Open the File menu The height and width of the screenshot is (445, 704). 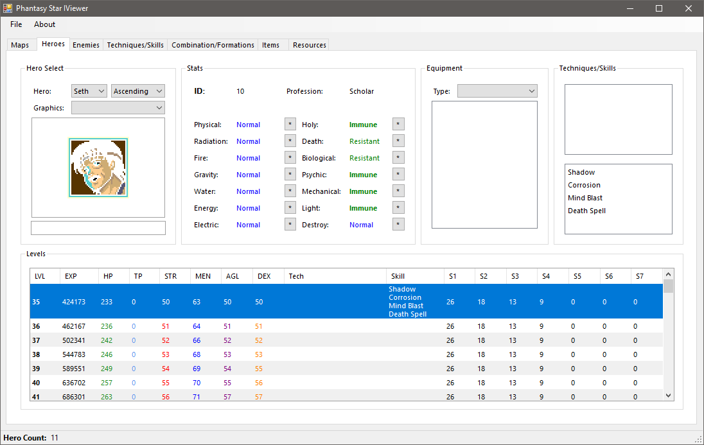click(16, 24)
